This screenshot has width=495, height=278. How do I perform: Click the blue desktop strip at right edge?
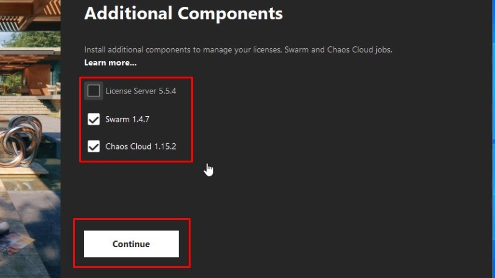pyautogui.click(x=493, y=138)
